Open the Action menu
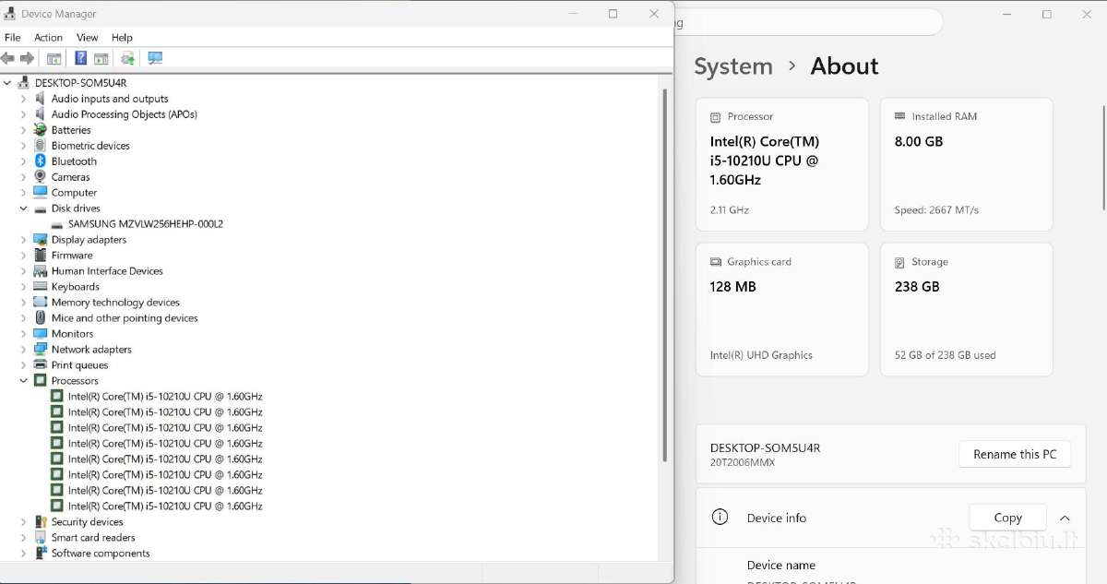This screenshot has height=584, width=1107. pos(48,38)
